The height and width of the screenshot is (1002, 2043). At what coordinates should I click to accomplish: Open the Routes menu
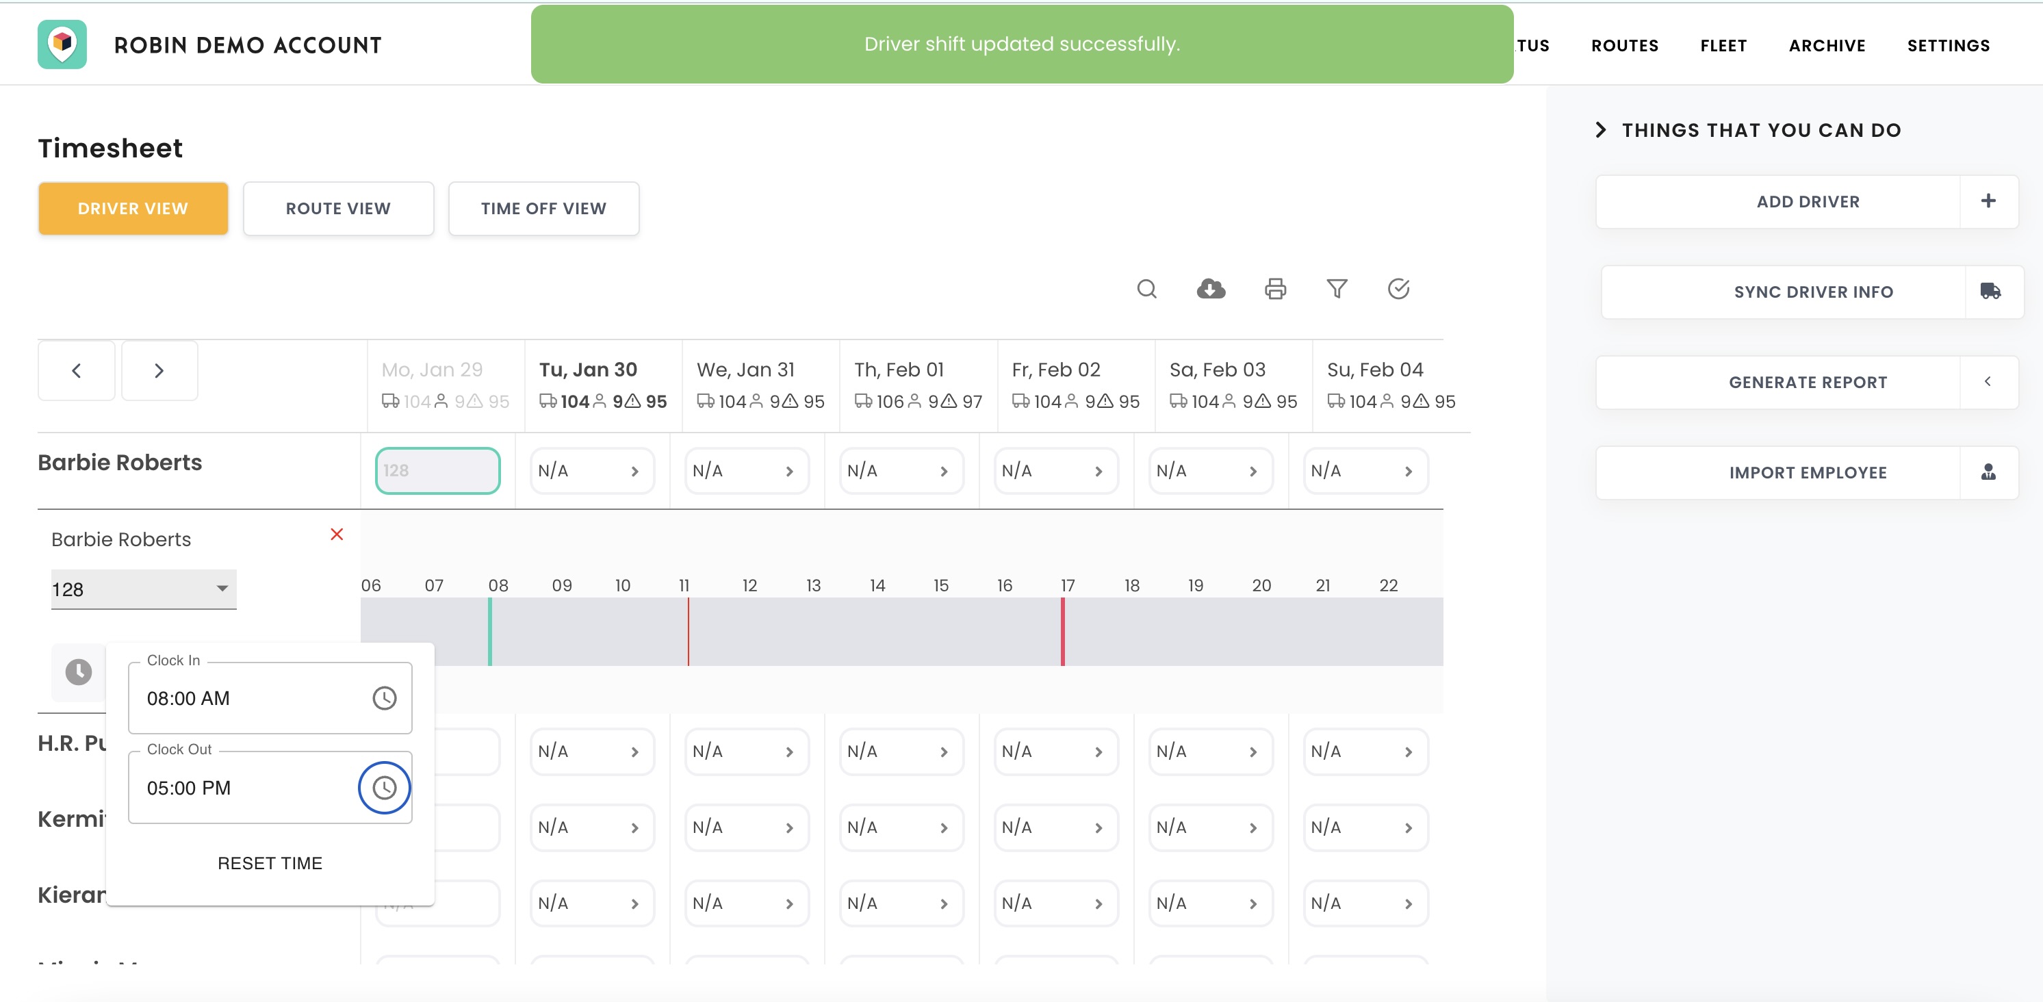[x=1624, y=45]
